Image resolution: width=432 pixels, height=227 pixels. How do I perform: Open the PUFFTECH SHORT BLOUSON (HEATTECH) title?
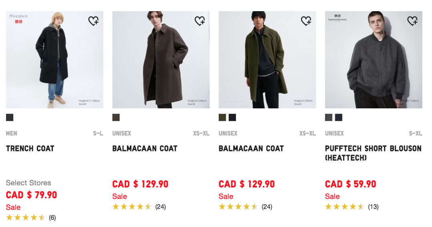(x=373, y=153)
